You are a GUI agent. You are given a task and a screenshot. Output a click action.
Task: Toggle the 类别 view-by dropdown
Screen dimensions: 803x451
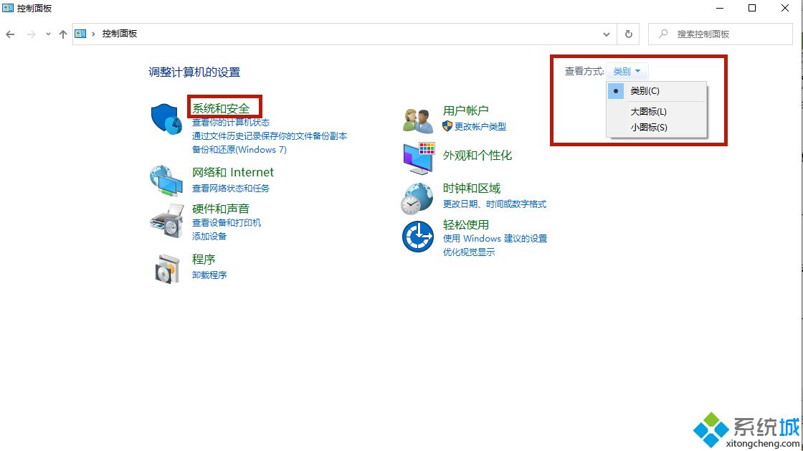[x=627, y=72]
